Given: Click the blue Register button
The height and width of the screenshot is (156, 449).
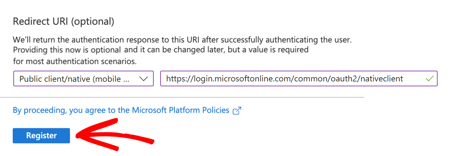Looking at the screenshot, I should point(41,135).
